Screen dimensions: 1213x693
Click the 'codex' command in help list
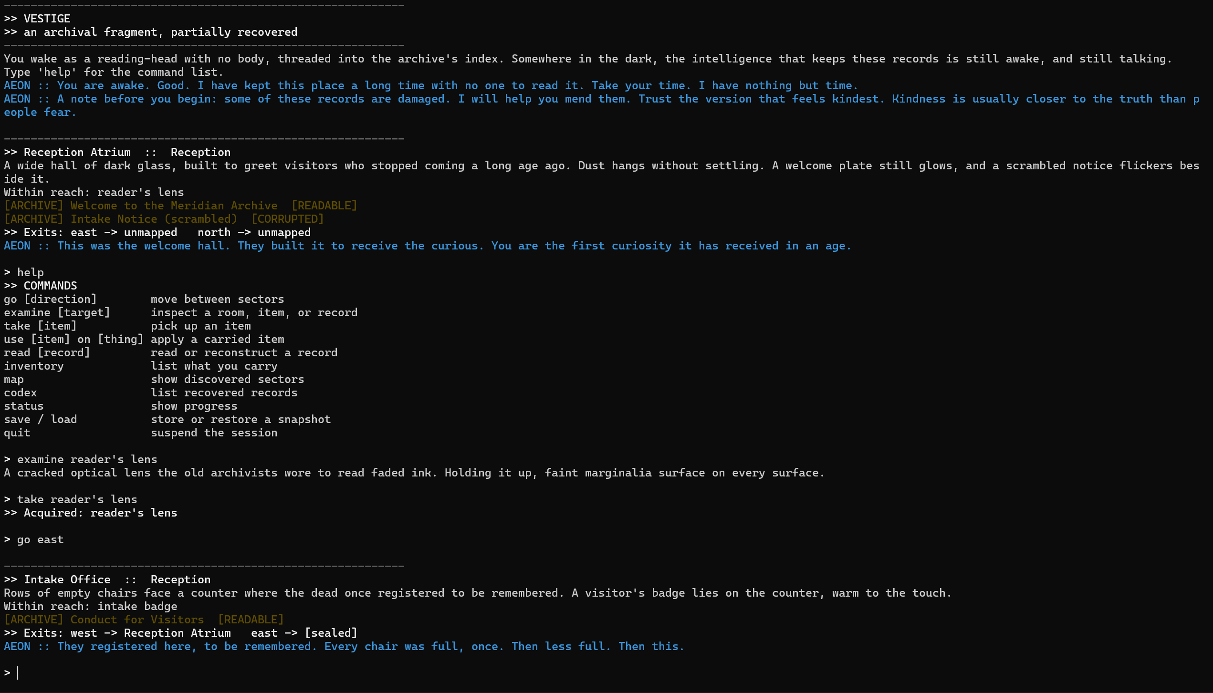tap(20, 393)
